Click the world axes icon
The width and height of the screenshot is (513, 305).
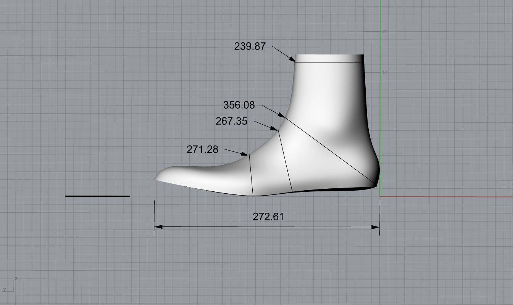pos(10,285)
